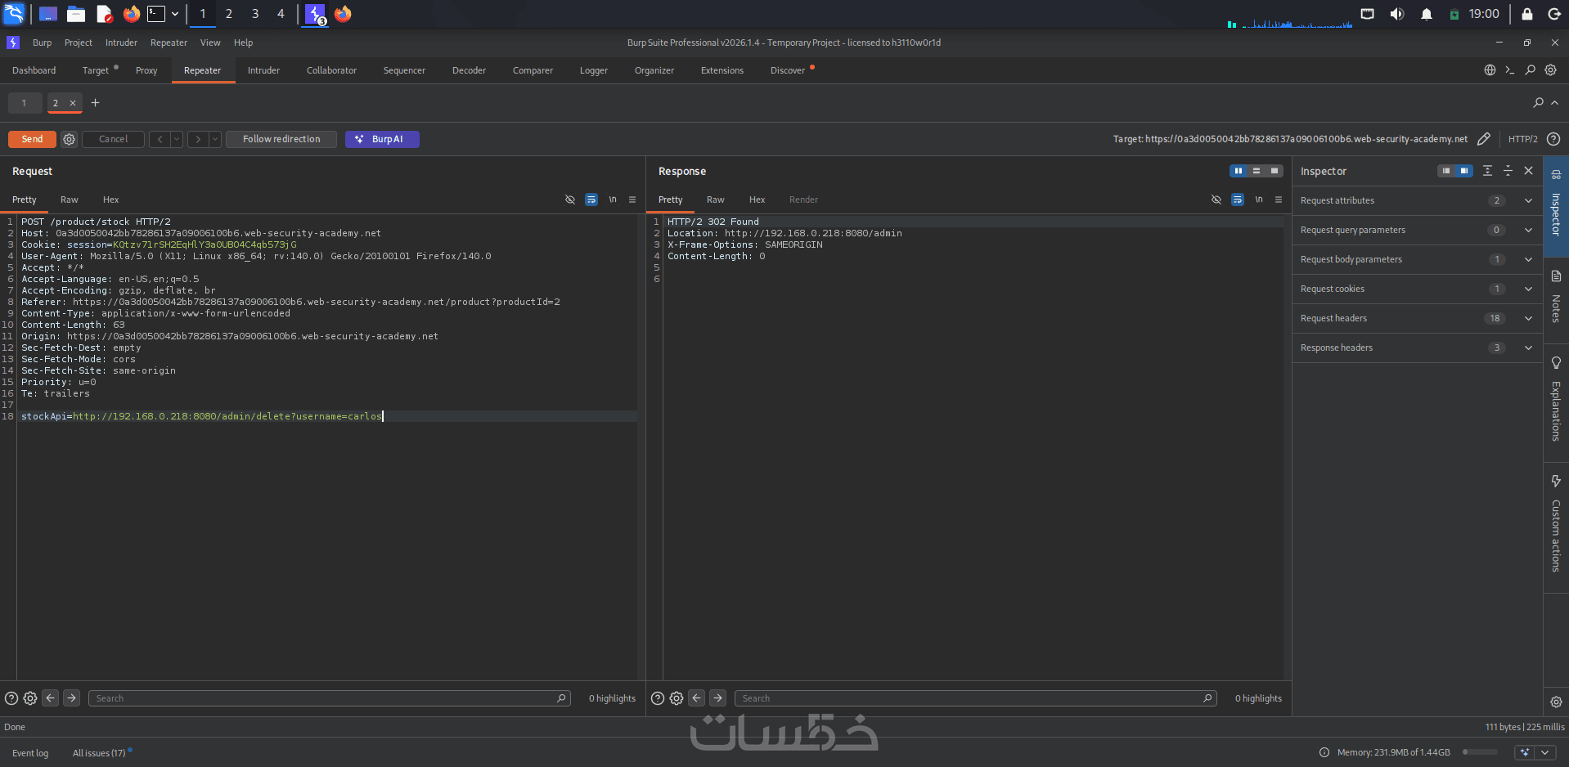Open response panel hamburger options menu
This screenshot has width=1569, height=767.
pos(1279,200)
